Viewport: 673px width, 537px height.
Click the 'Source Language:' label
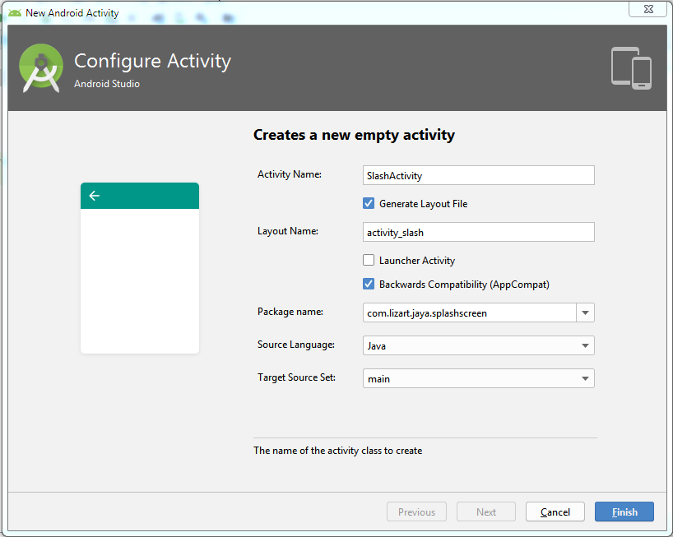coord(295,345)
